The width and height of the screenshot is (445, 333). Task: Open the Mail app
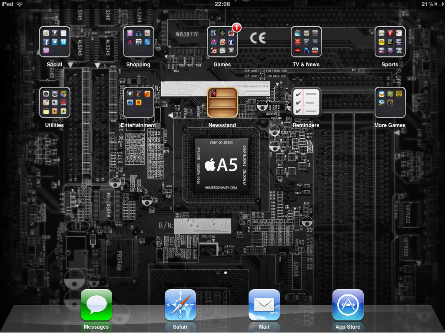pyautogui.click(x=264, y=305)
